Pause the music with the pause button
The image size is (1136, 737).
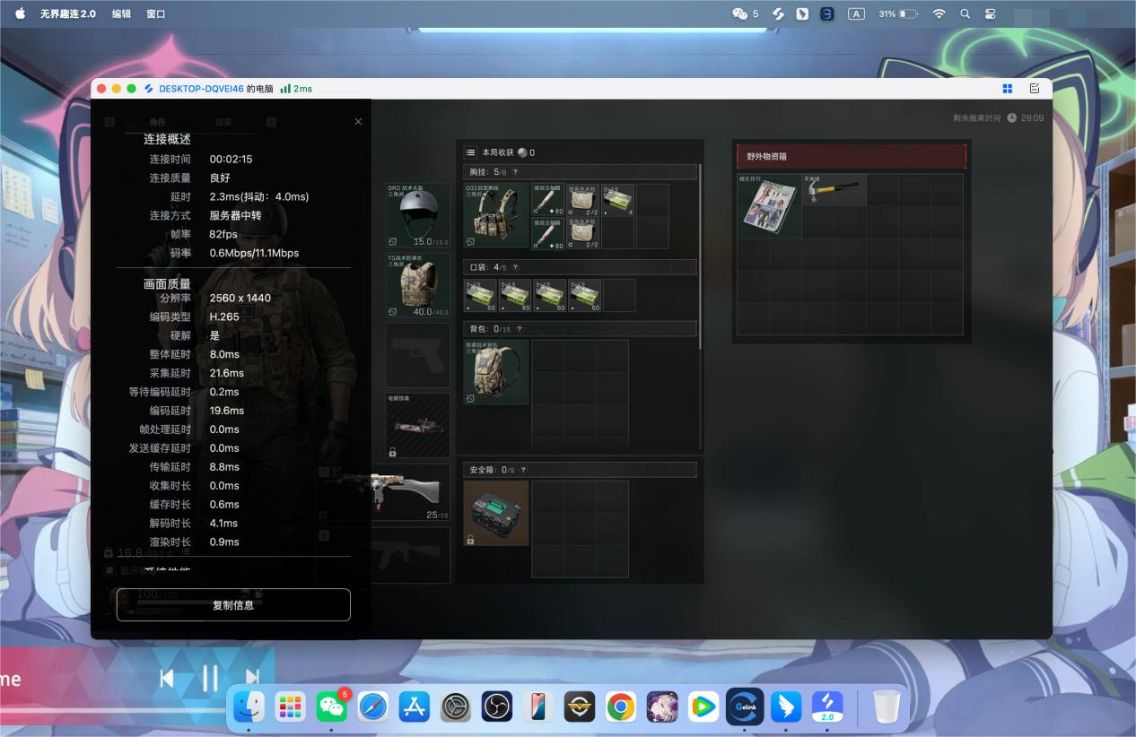pos(210,679)
